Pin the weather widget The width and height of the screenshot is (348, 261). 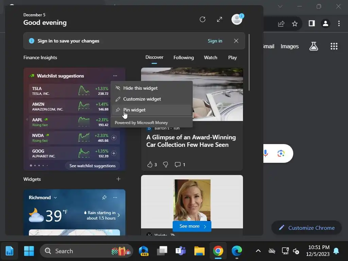coord(104,197)
